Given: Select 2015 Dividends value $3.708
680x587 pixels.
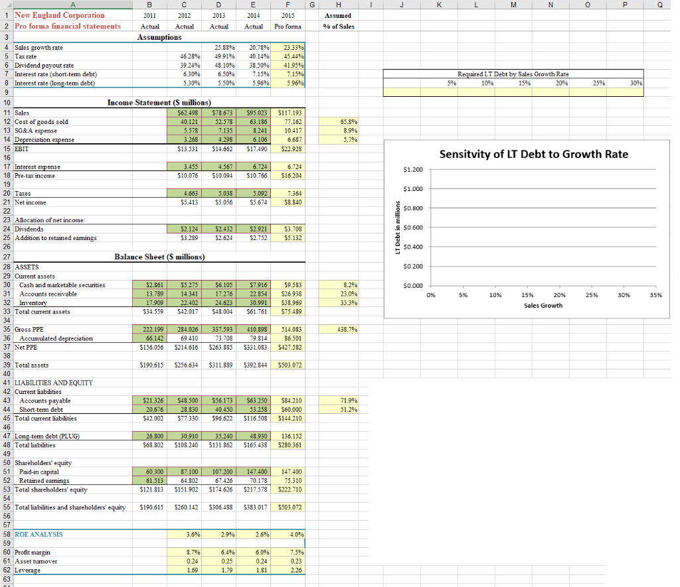Looking at the screenshot, I should tap(288, 229).
